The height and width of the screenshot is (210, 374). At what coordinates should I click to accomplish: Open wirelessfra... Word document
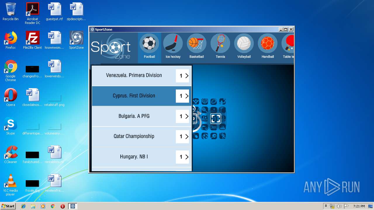pos(54,183)
